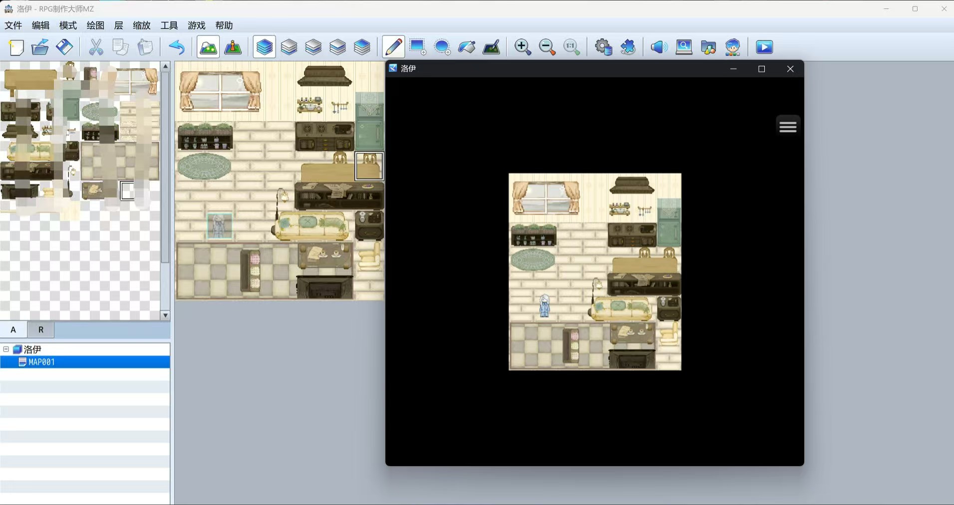Select the Layer 2 icon
954x505 pixels.
(x=314, y=47)
